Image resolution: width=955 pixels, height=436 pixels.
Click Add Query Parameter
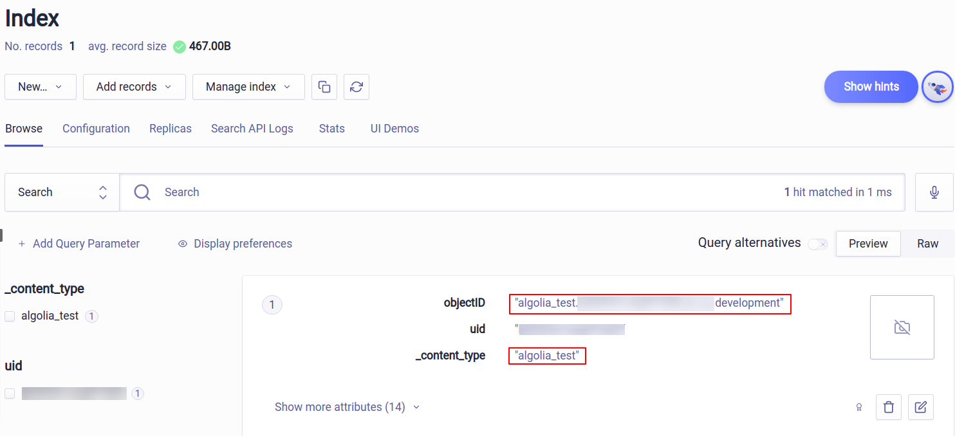coord(79,244)
